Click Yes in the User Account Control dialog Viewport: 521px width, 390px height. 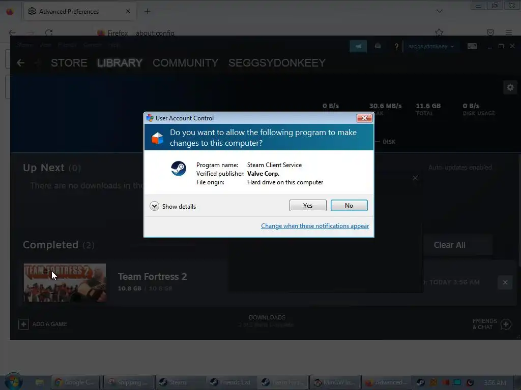click(308, 205)
